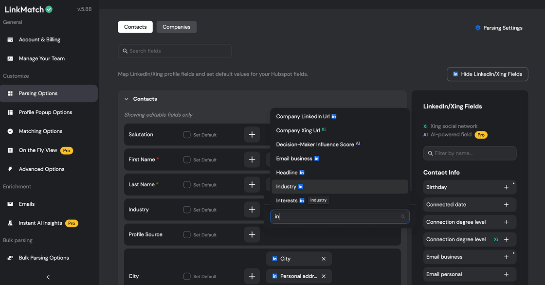The image size is (545, 285).
Task: Click the Search fields input
Action: pos(175,51)
